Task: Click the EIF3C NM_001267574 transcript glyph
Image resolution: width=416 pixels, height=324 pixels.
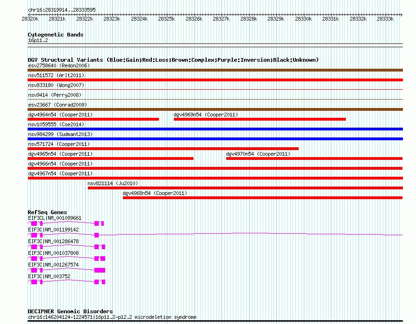Action: coord(66,270)
